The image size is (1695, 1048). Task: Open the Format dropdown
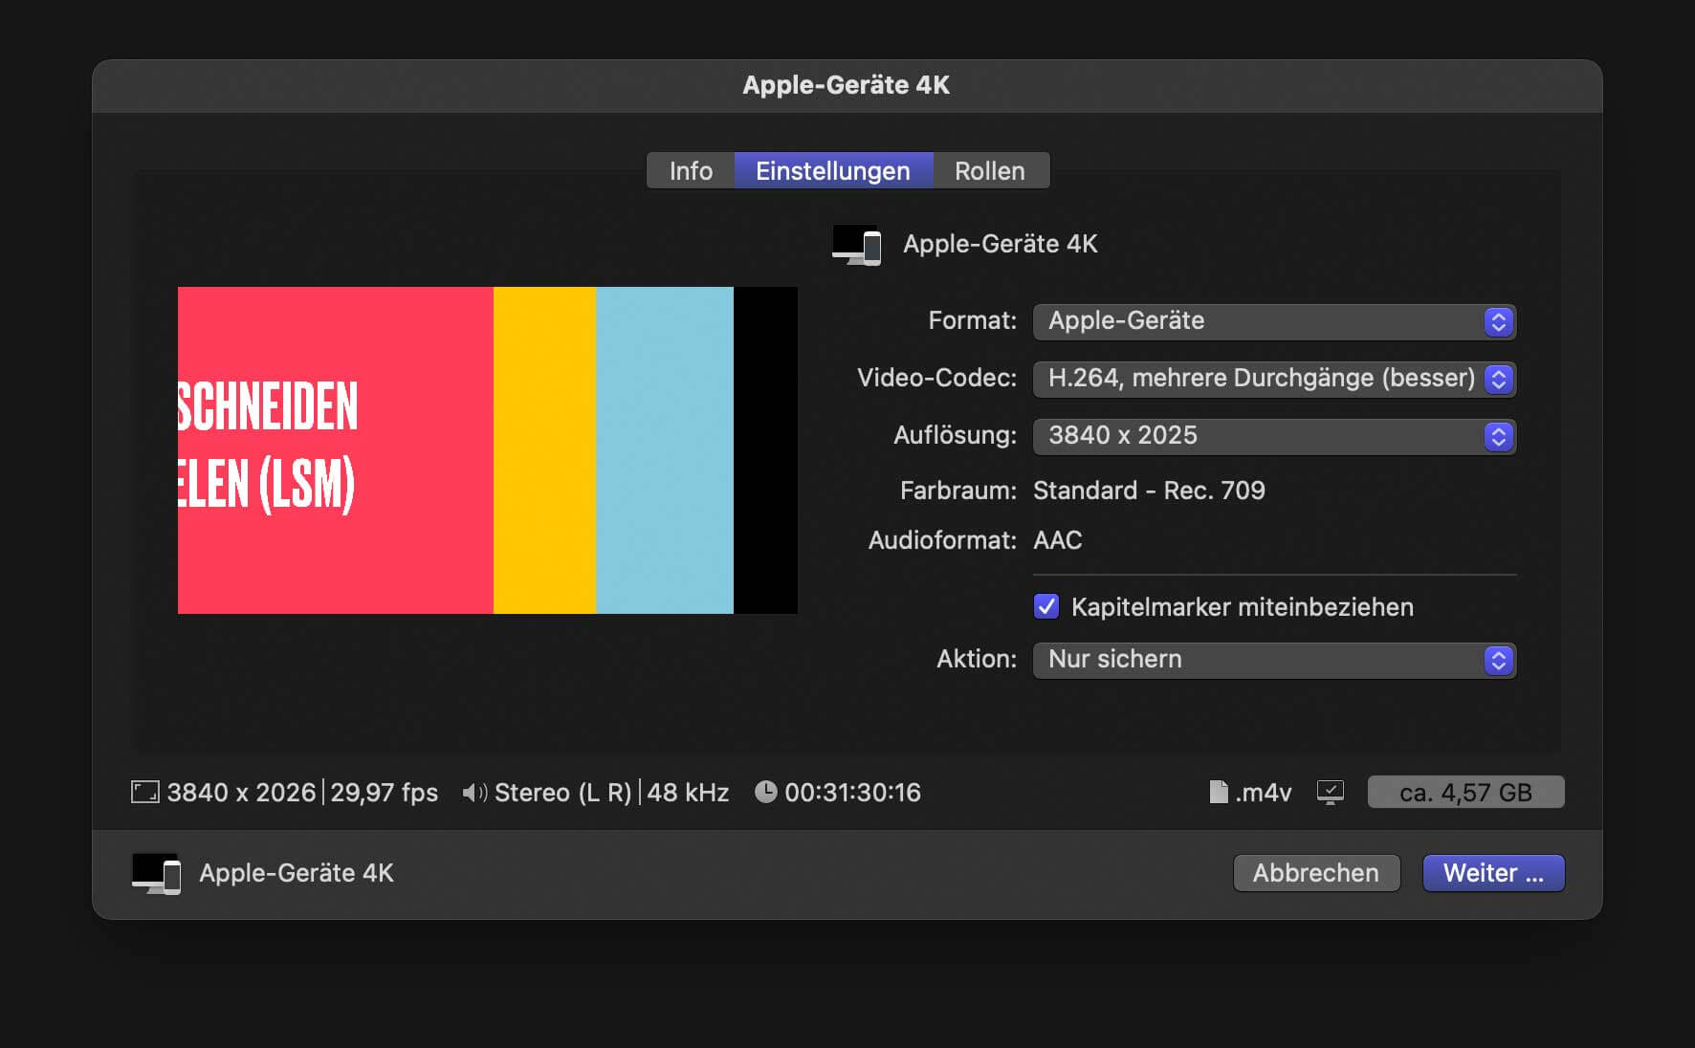coord(1499,321)
